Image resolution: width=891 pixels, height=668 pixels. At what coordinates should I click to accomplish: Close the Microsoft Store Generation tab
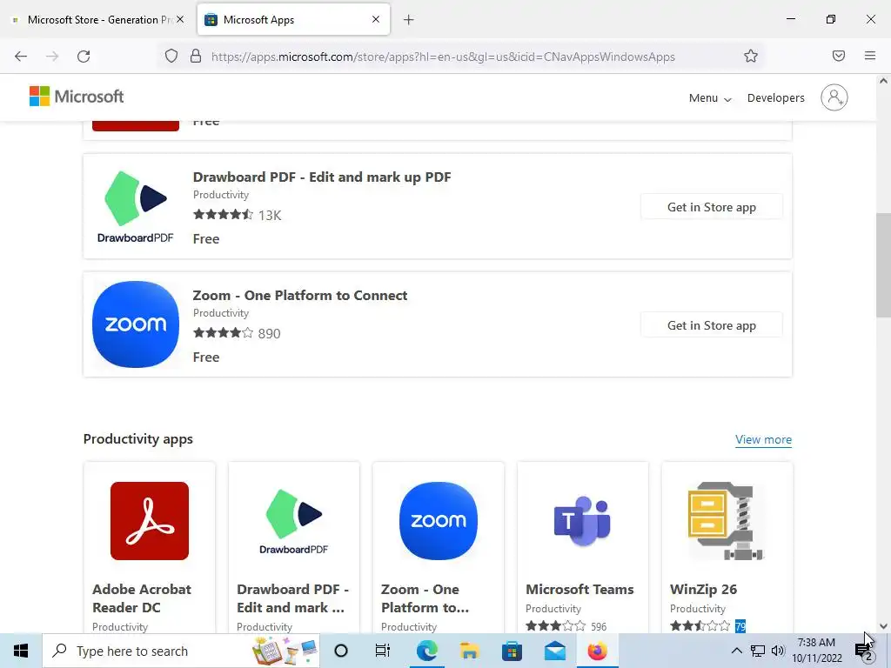180,19
